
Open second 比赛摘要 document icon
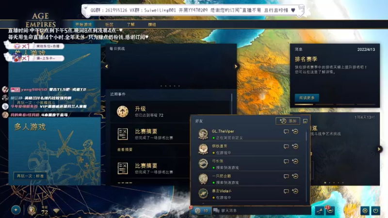click(123, 168)
